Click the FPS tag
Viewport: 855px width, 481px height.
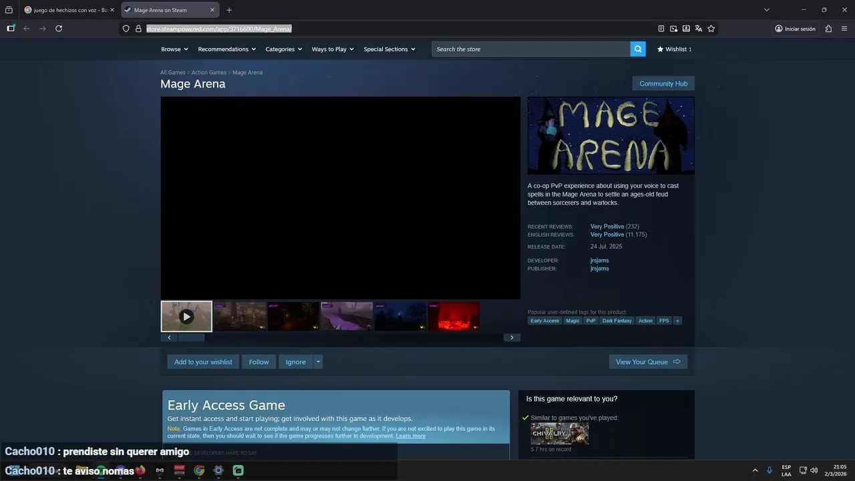tap(664, 321)
